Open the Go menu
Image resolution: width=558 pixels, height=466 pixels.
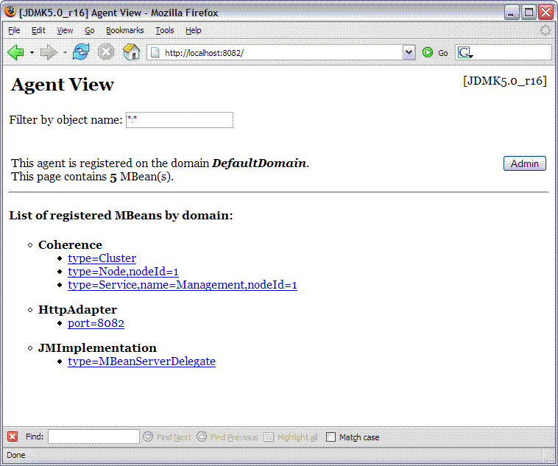point(89,31)
